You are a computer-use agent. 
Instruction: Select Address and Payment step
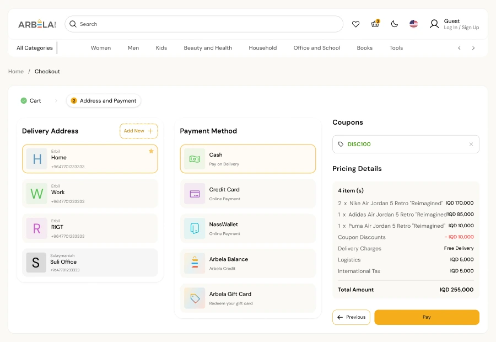click(x=104, y=101)
